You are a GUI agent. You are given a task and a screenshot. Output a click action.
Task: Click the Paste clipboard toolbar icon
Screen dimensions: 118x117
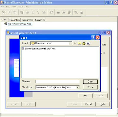[x=15, y=12]
